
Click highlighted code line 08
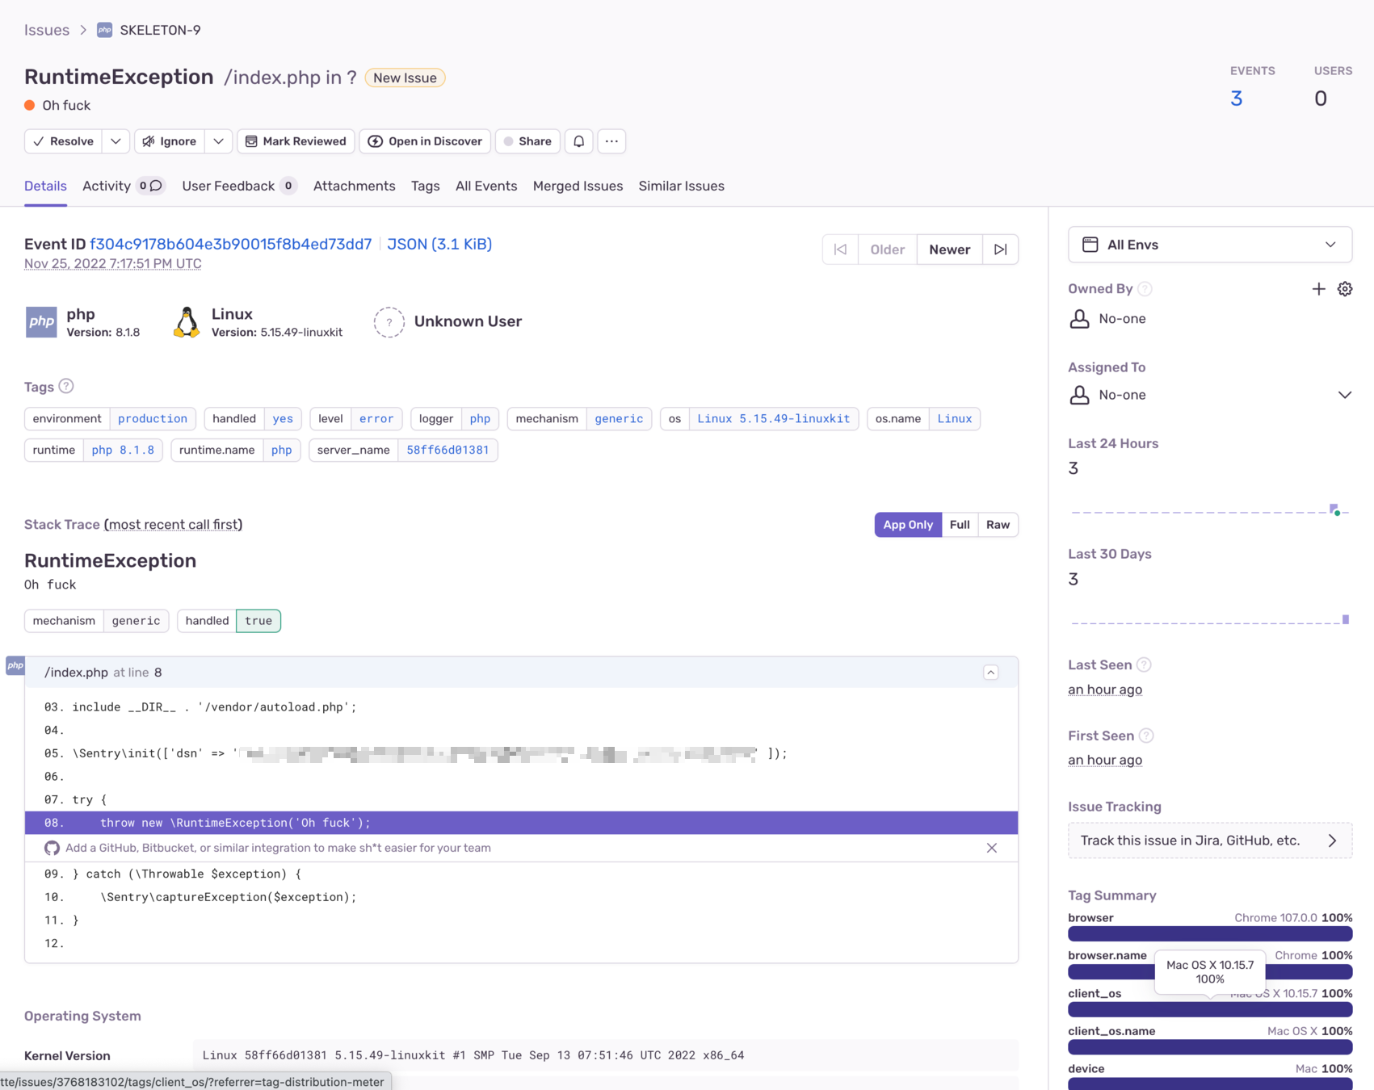521,823
